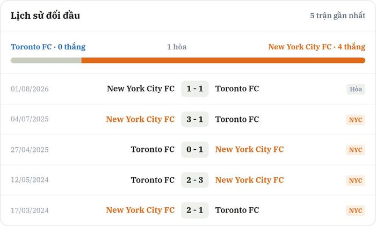Click the 'Lịch sử đối đầu' heading
The height and width of the screenshot is (226, 376).
[x=45, y=16]
